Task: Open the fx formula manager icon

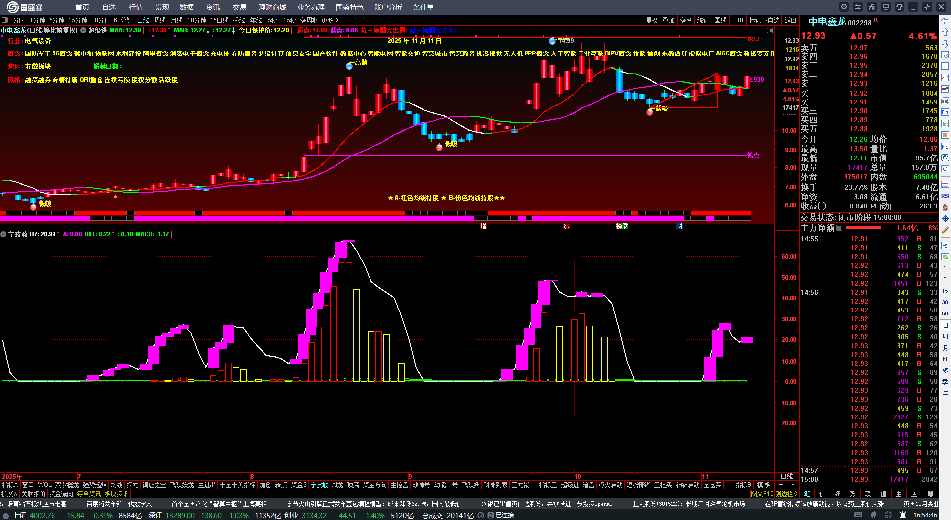Action: click(x=872, y=7)
